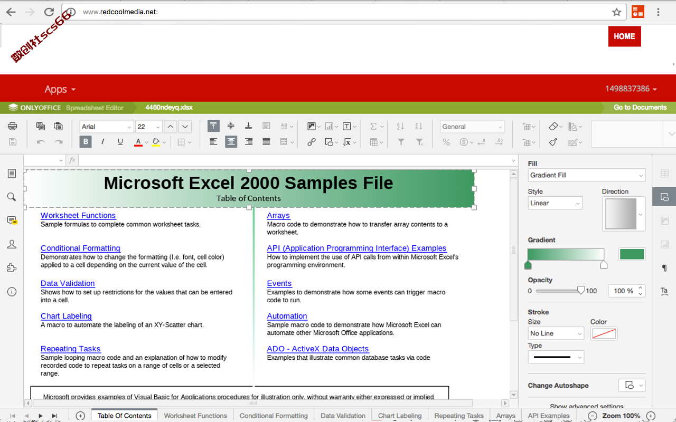Open the Plugins puzzle icon in sidebar
Viewport: 676px width, 422px height.
coord(12,268)
